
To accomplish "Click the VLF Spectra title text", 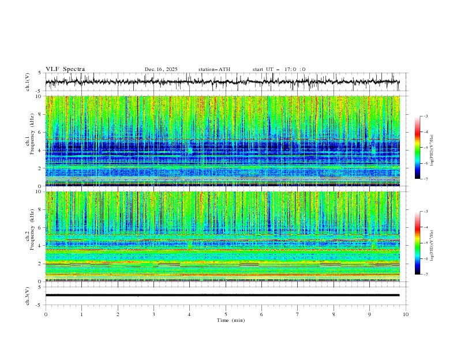I will 65,69.
